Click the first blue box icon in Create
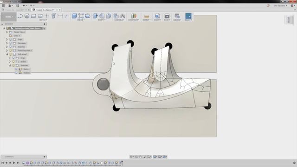The height and width of the screenshot is (167, 297). 74,16
